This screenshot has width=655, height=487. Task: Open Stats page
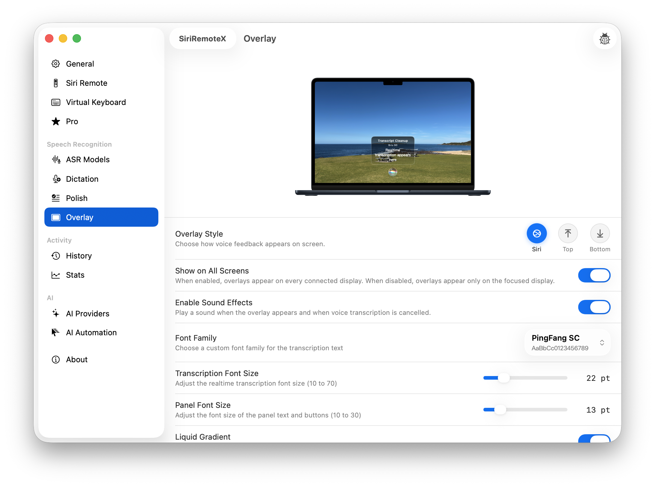[x=101, y=275]
